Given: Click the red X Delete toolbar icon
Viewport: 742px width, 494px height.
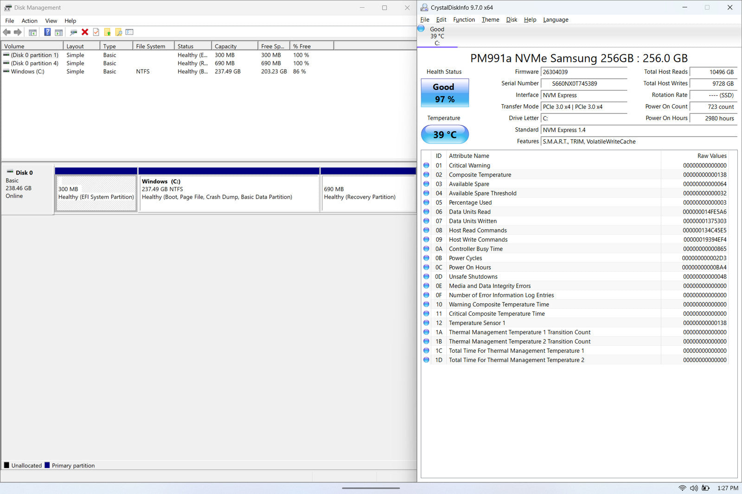Looking at the screenshot, I should (85, 32).
